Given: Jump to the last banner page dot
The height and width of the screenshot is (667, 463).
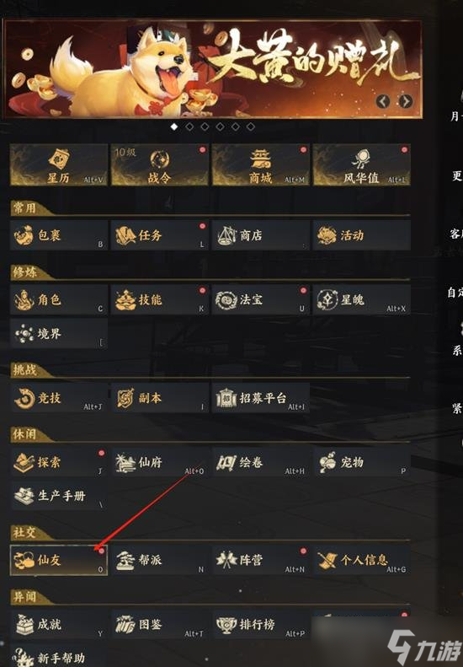Looking at the screenshot, I should tap(251, 126).
